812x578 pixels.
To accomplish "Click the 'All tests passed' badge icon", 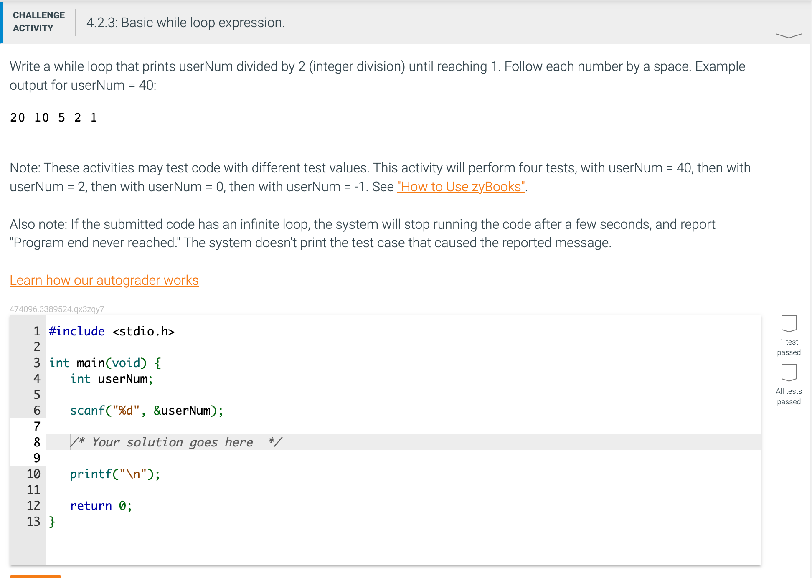I will click(x=789, y=372).
